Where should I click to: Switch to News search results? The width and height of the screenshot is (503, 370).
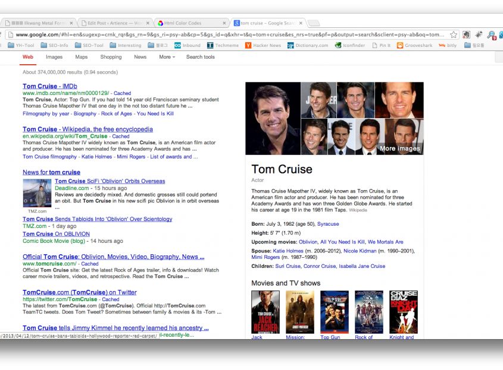point(140,57)
